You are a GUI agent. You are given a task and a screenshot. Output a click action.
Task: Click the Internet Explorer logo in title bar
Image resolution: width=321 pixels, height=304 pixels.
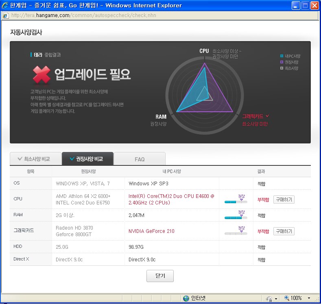[x=5, y=6]
